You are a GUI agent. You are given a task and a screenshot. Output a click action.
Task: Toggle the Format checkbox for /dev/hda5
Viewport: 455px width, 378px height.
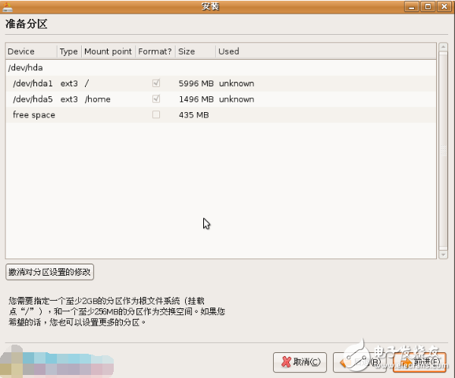[x=156, y=98]
